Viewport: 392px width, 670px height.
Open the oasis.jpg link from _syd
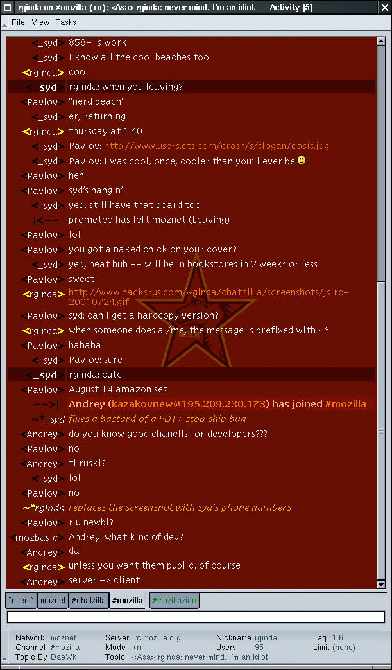[x=216, y=146]
